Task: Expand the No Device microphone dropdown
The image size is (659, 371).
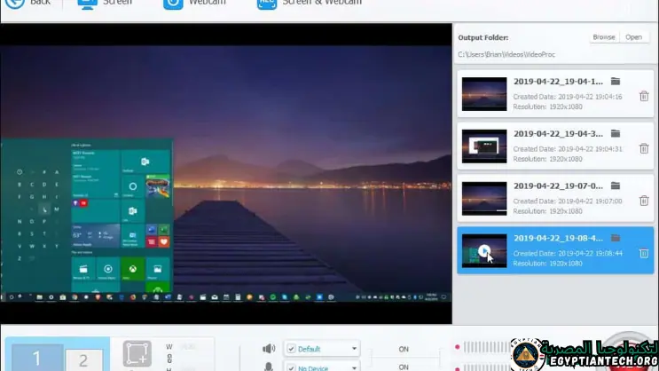Action: coord(354,368)
